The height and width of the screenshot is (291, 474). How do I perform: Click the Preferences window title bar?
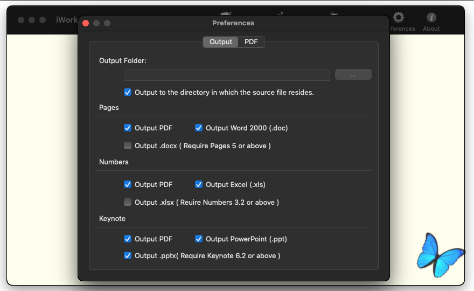point(233,23)
